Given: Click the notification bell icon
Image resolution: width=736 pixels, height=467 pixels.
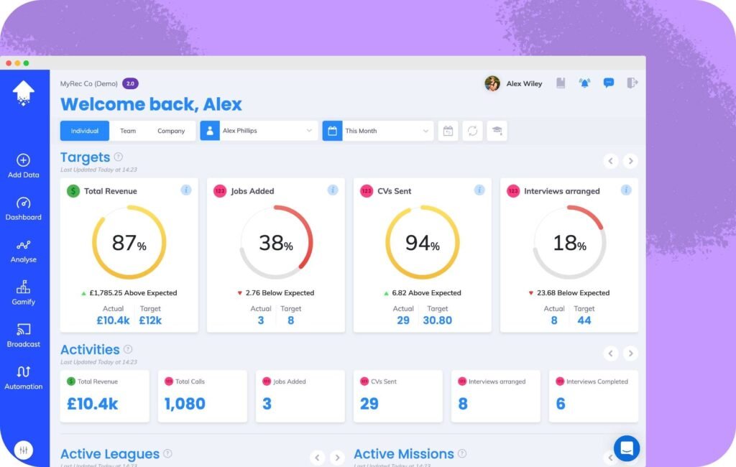Looking at the screenshot, I should click(x=584, y=83).
